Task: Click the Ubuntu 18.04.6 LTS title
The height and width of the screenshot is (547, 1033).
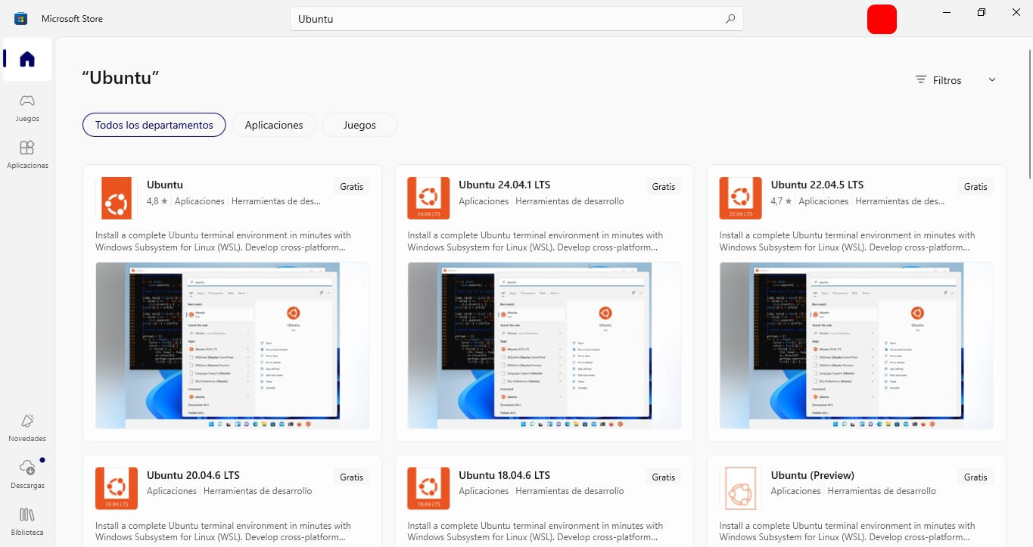Action: [x=505, y=475]
